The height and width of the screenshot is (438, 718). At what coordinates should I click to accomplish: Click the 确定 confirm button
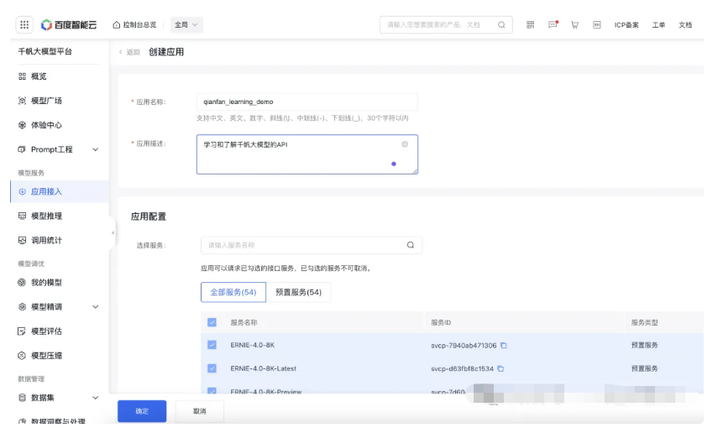point(142,411)
